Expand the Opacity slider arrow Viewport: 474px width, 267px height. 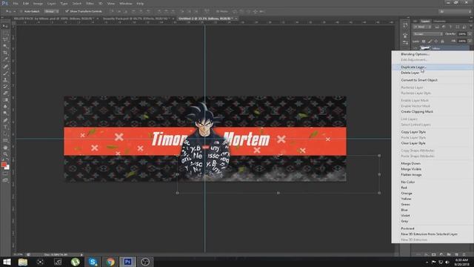coord(470,34)
